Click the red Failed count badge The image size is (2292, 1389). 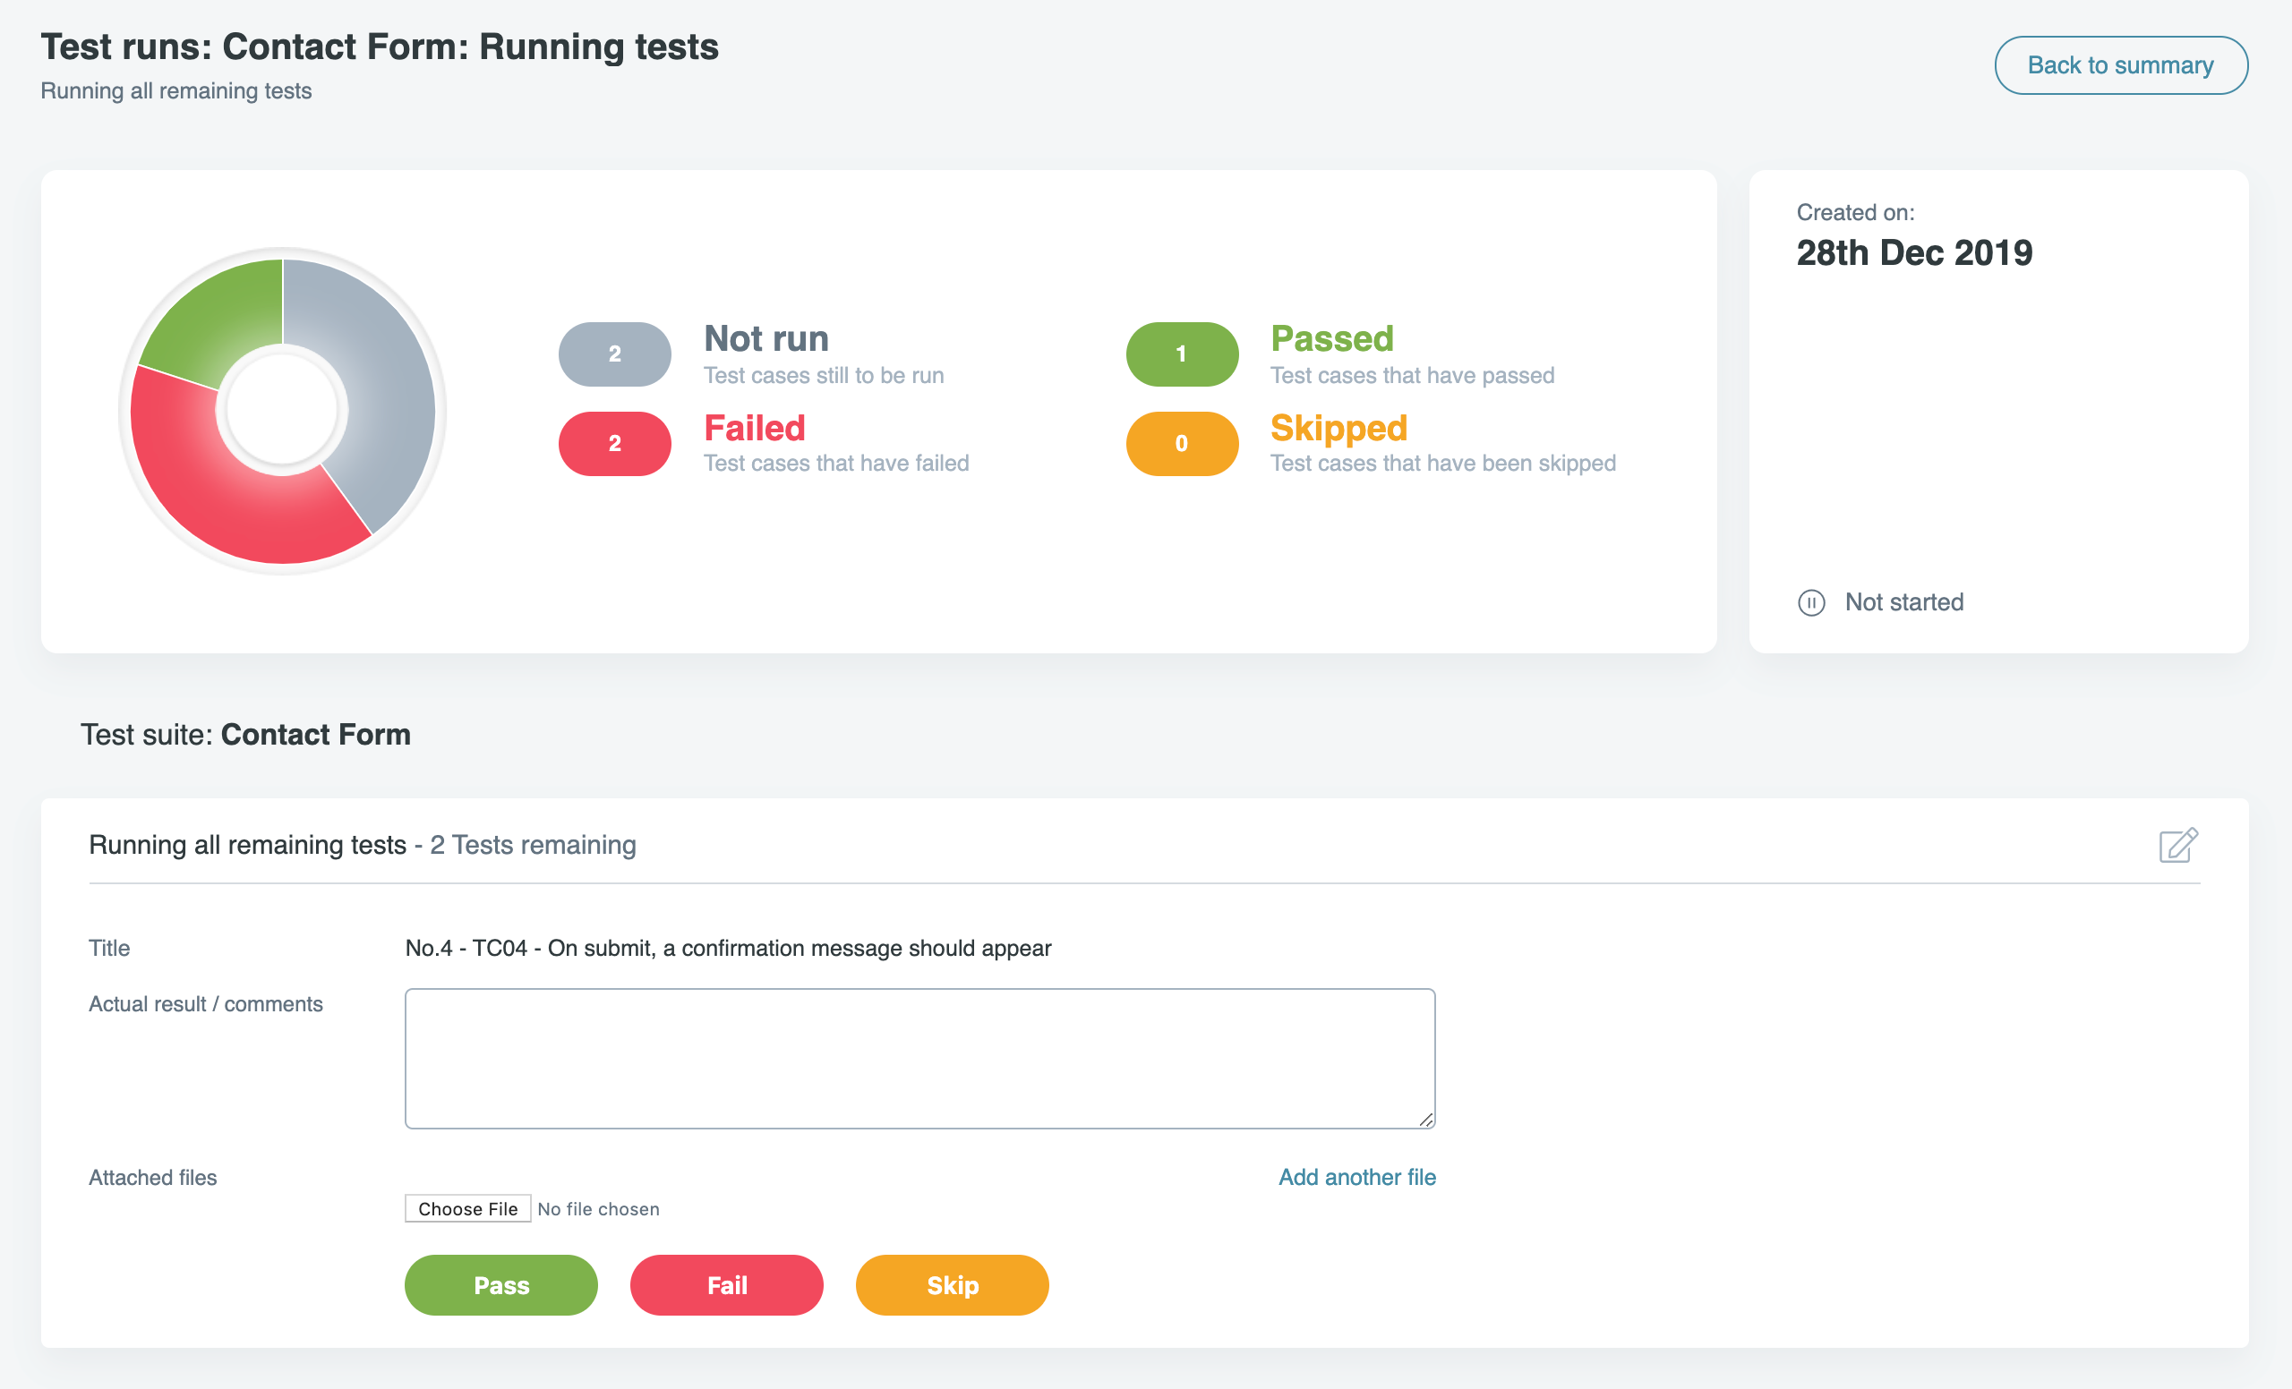(614, 444)
